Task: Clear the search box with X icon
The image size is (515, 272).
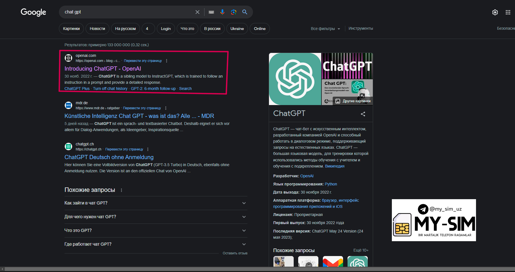Action: coord(197,12)
